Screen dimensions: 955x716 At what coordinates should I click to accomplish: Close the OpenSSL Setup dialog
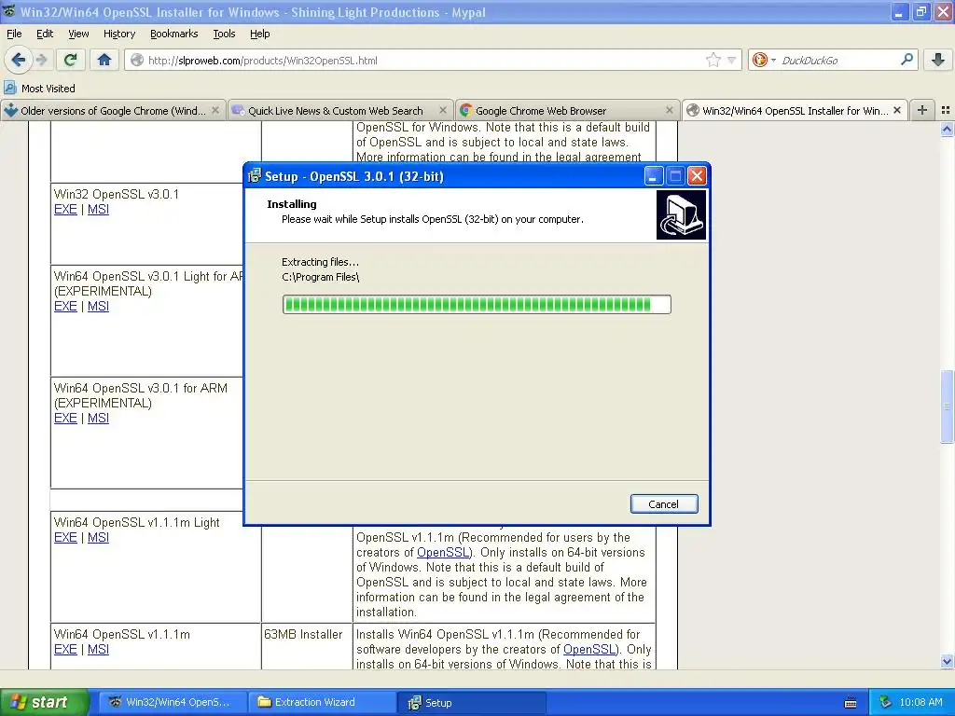click(x=697, y=176)
